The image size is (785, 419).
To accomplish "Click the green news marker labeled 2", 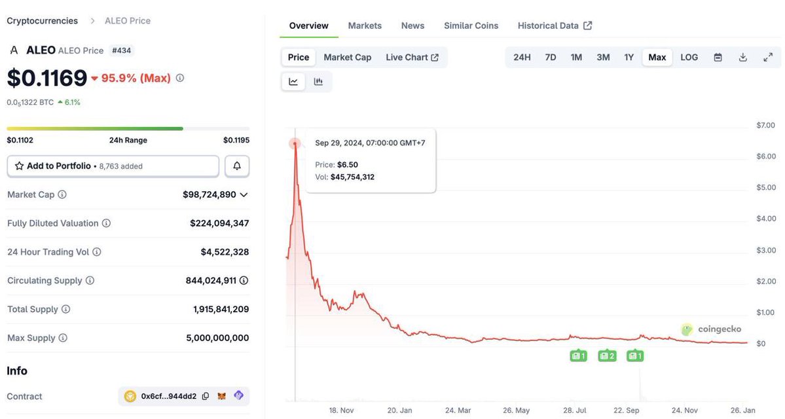I will 607,356.
